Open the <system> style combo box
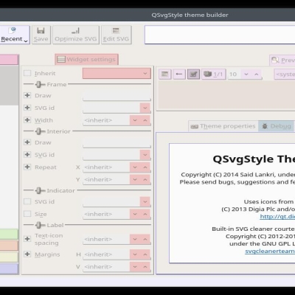The image size is (295, 295). 285,74
